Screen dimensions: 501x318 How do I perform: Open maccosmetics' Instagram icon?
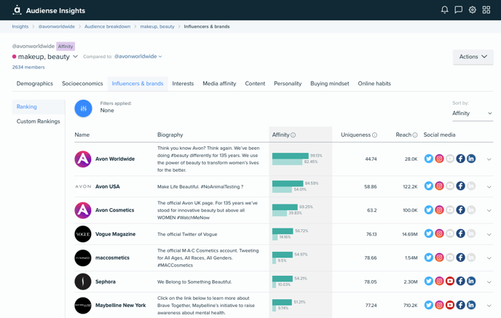coord(439,258)
